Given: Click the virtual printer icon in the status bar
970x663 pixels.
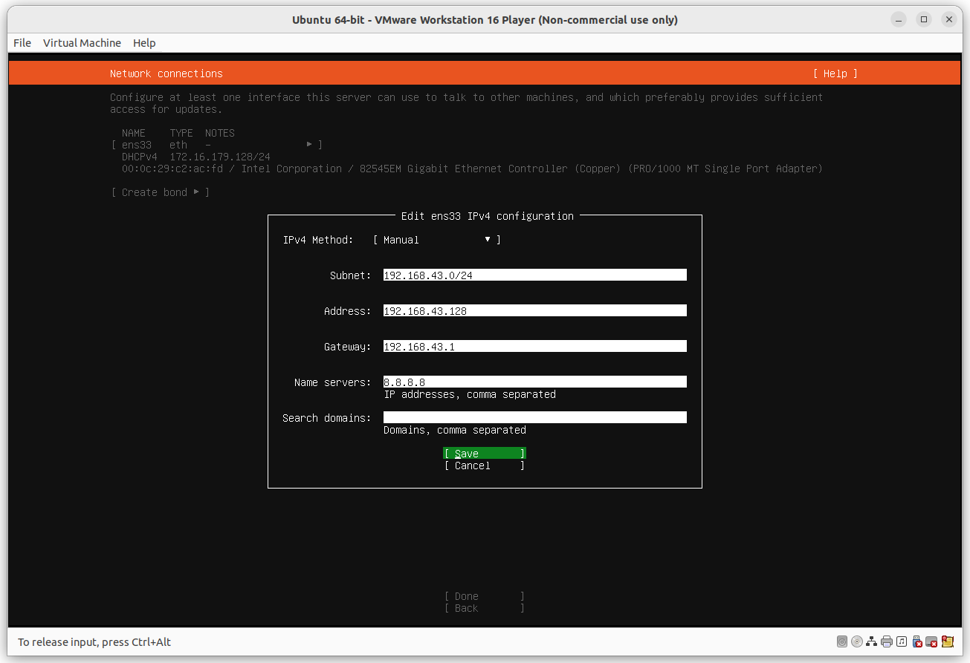Looking at the screenshot, I should click(886, 641).
